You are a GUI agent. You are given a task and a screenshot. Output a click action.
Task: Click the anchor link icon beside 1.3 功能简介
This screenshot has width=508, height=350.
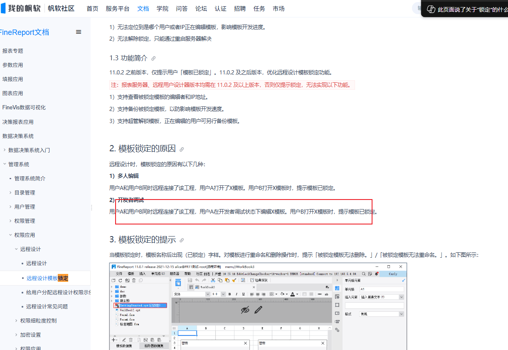pyautogui.click(x=153, y=59)
